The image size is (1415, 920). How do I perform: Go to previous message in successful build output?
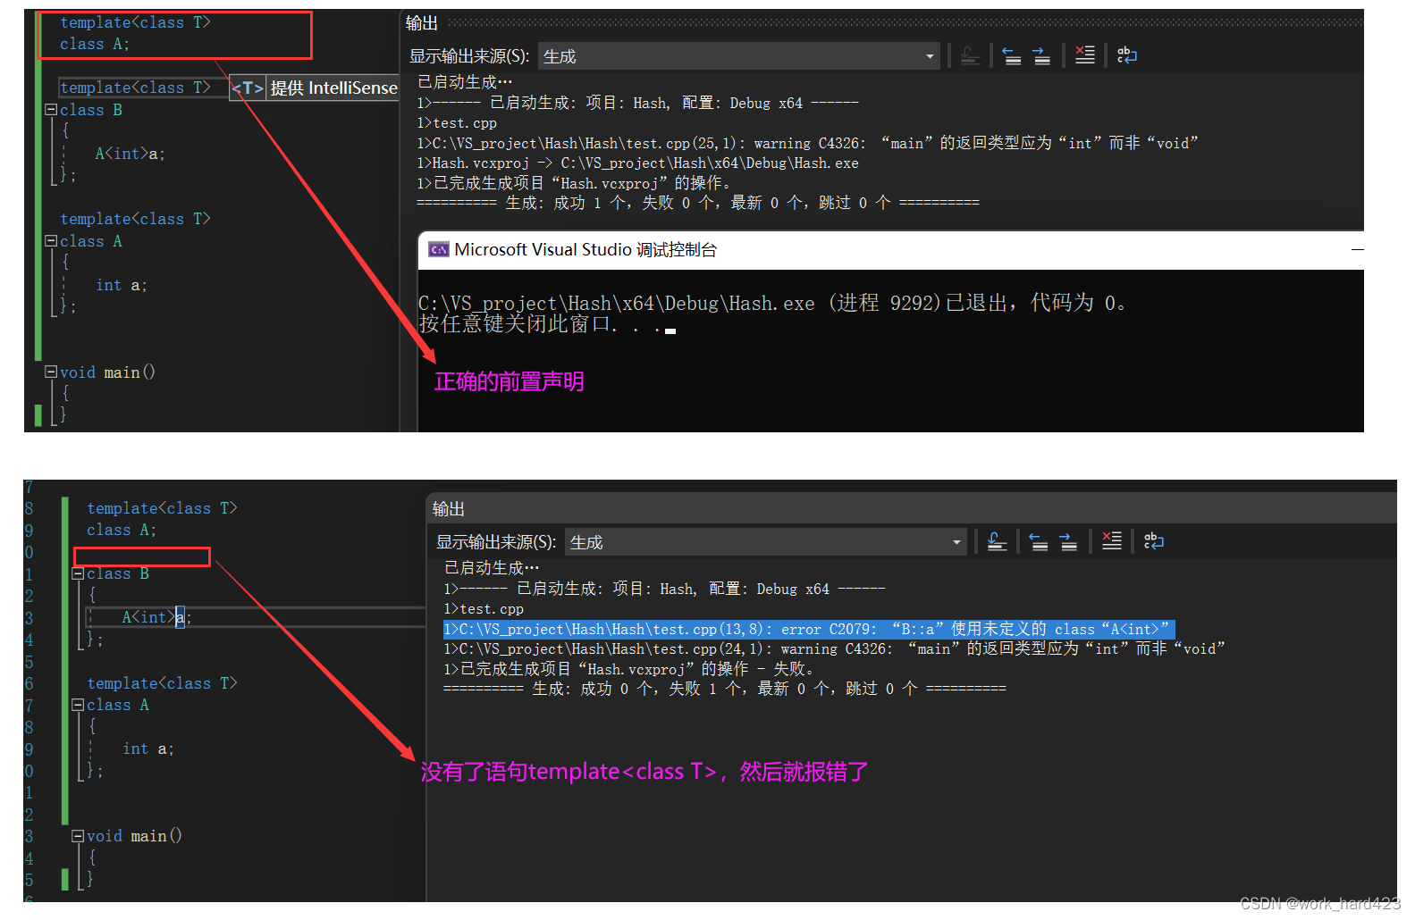pyautogui.click(x=1012, y=56)
